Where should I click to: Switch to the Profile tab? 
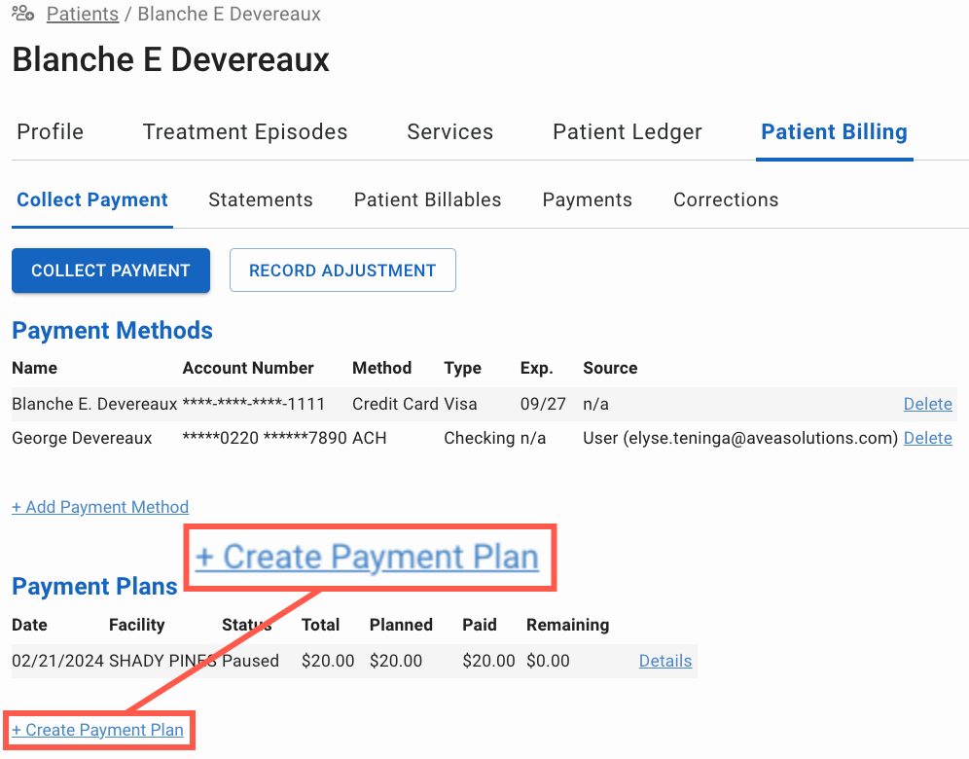point(50,131)
